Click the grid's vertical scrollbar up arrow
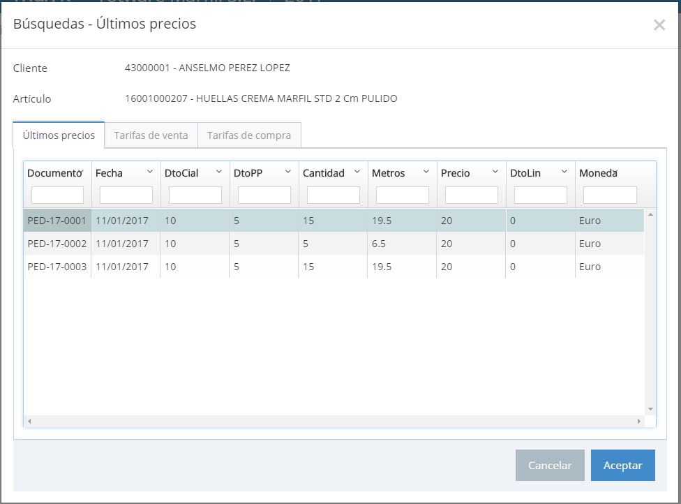This screenshot has width=681, height=504. tap(650, 214)
